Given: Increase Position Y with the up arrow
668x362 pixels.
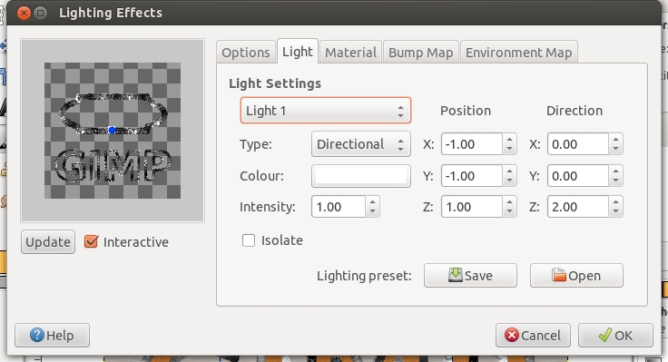Looking at the screenshot, I should point(509,171).
